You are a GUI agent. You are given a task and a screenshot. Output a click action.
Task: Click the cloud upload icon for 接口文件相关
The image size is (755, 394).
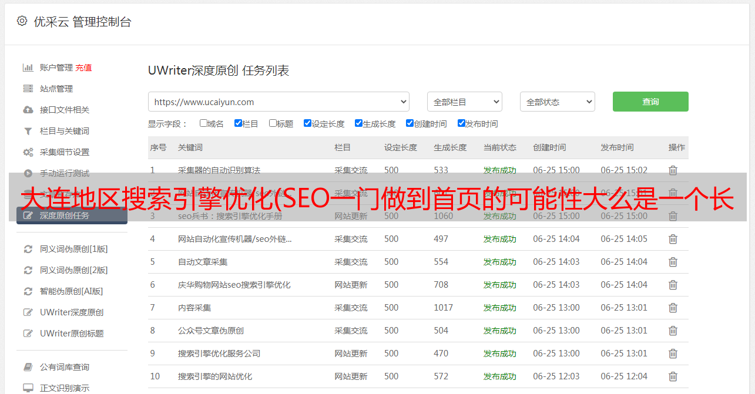click(28, 110)
